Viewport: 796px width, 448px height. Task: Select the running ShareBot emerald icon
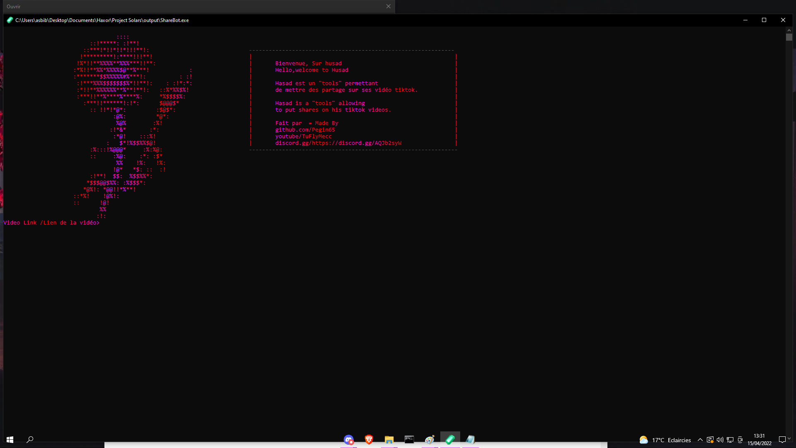(x=450, y=440)
